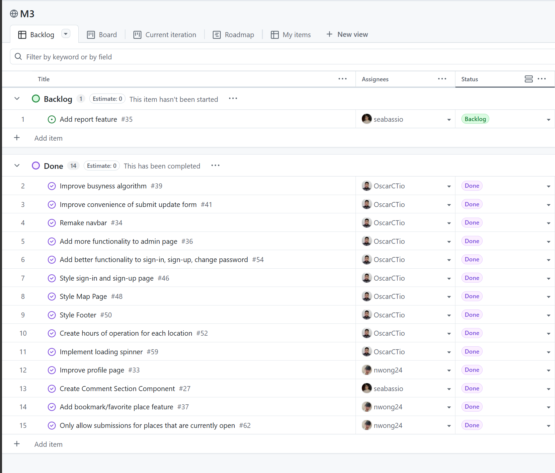
Task: Click the 14 count badge next to Done
Action: [73, 166]
